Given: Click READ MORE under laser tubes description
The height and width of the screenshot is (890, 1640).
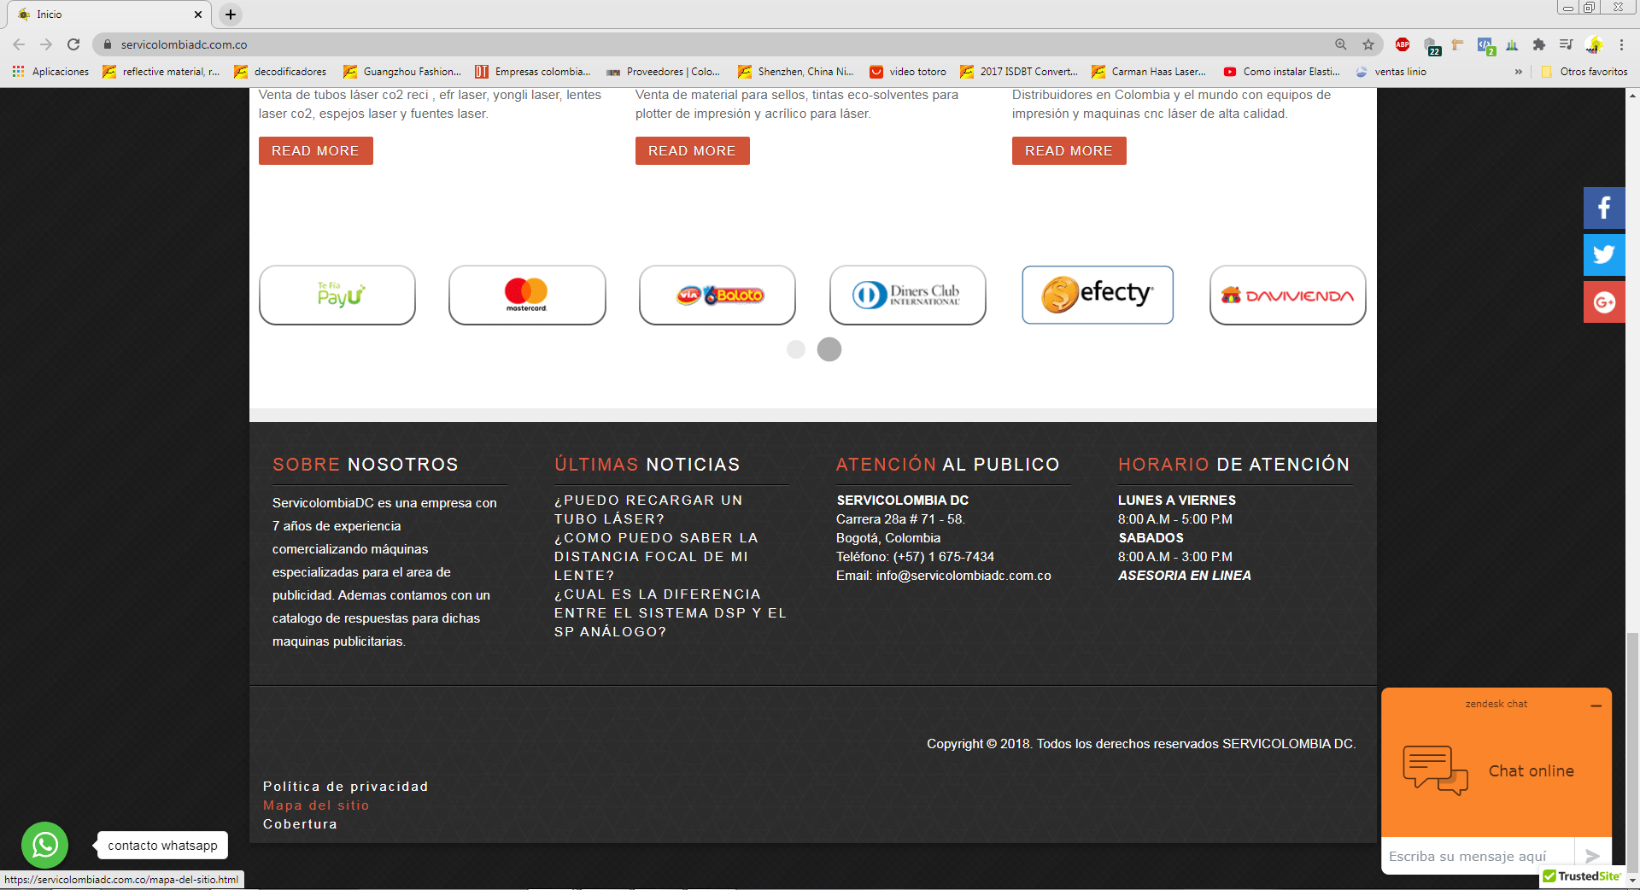Looking at the screenshot, I should point(316,150).
